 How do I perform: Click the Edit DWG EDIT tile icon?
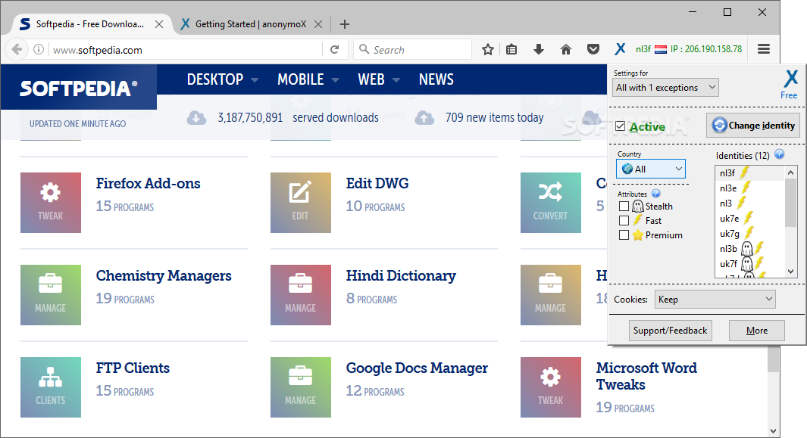(x=301, y=203)
